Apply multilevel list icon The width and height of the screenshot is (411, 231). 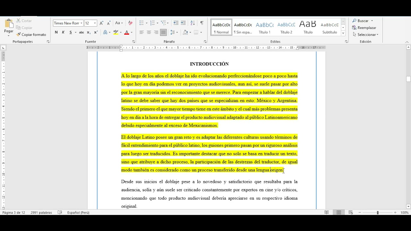coord(163,23)
